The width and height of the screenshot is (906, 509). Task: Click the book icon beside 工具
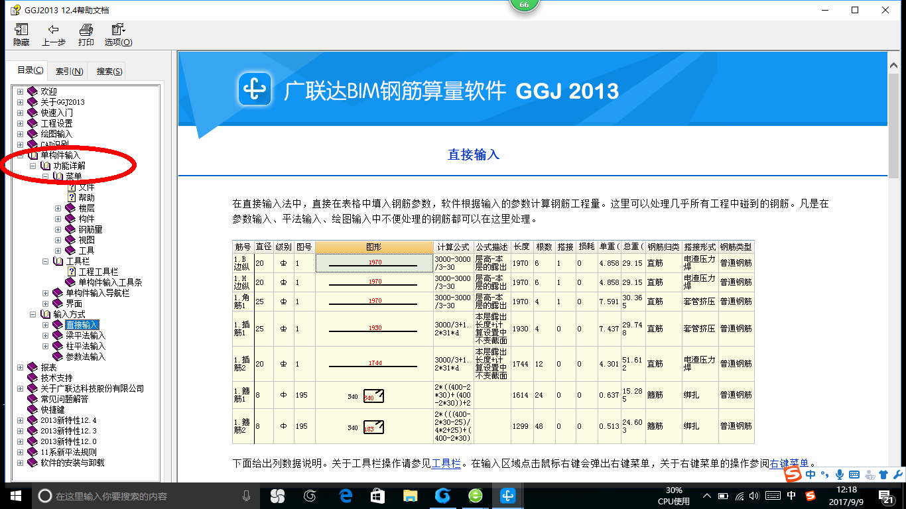point(71,251)
